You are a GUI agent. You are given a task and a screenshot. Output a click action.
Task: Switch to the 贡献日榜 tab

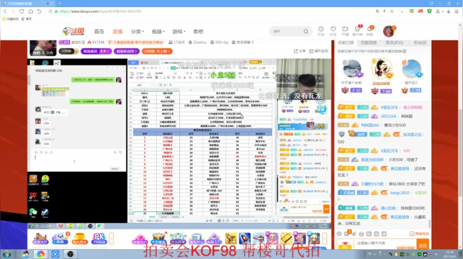pos(345,43)
